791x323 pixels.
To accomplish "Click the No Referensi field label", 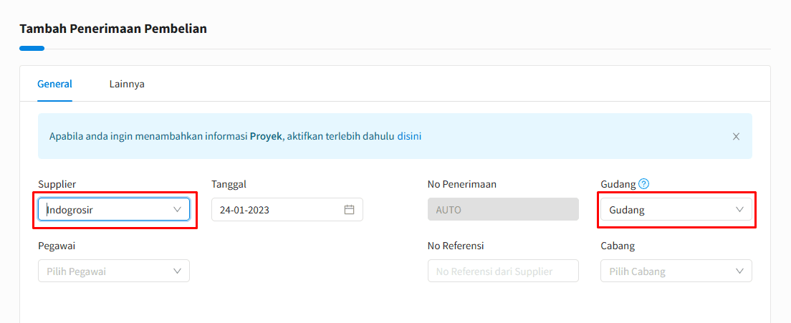I will (x=456, y=246).
